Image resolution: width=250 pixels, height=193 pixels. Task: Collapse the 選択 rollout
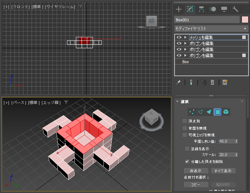pos(177,101)
